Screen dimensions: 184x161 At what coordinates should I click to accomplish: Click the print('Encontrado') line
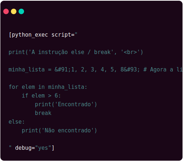(x=66, y=104)
